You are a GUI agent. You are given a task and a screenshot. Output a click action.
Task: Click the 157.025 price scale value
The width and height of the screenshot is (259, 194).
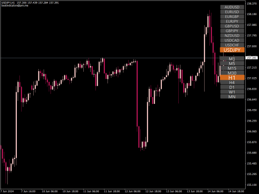tap(251, 78)
